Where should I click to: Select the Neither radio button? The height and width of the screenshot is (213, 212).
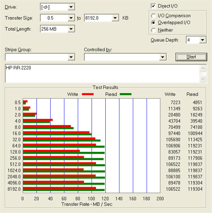pos(153,30)
